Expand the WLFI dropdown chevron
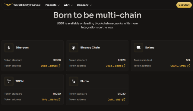 [72, 5]
